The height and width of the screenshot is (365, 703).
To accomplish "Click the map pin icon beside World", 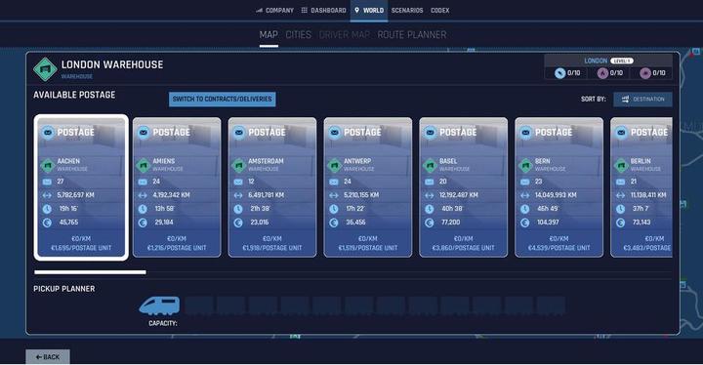I will click(x=357, y=10).
